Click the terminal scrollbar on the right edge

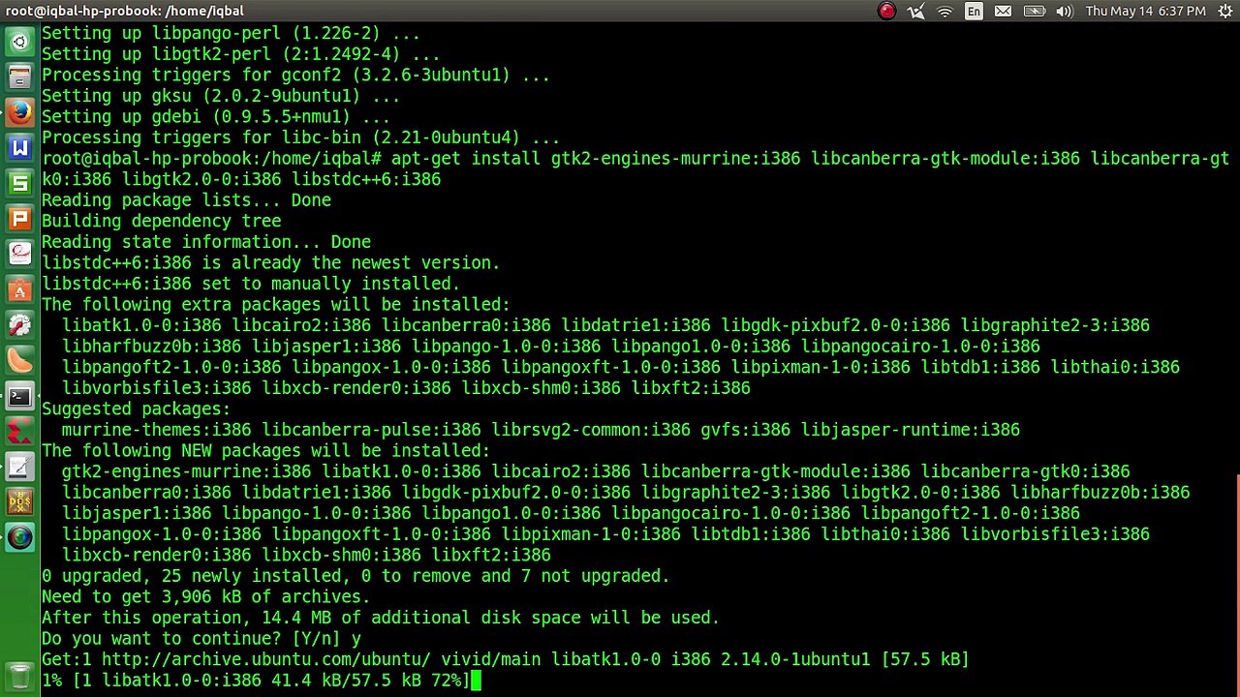(x=1237, y=586)
